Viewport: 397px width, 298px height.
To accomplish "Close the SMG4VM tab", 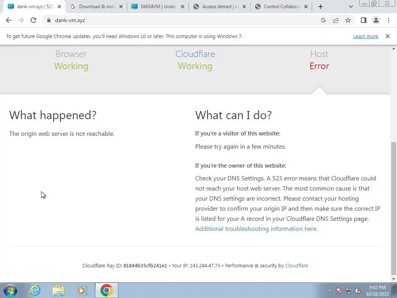I will point(183,7).
